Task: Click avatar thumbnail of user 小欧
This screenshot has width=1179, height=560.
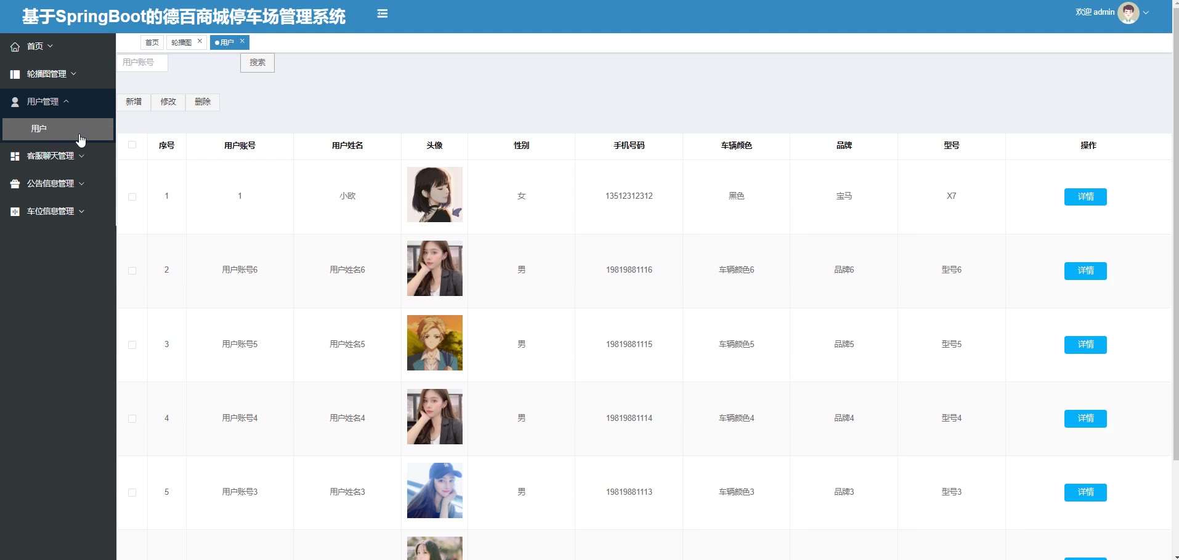Action: click(434, 194)
